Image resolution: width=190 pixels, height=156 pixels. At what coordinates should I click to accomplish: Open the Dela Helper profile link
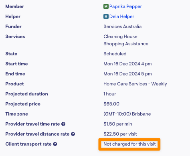point(121,16)
